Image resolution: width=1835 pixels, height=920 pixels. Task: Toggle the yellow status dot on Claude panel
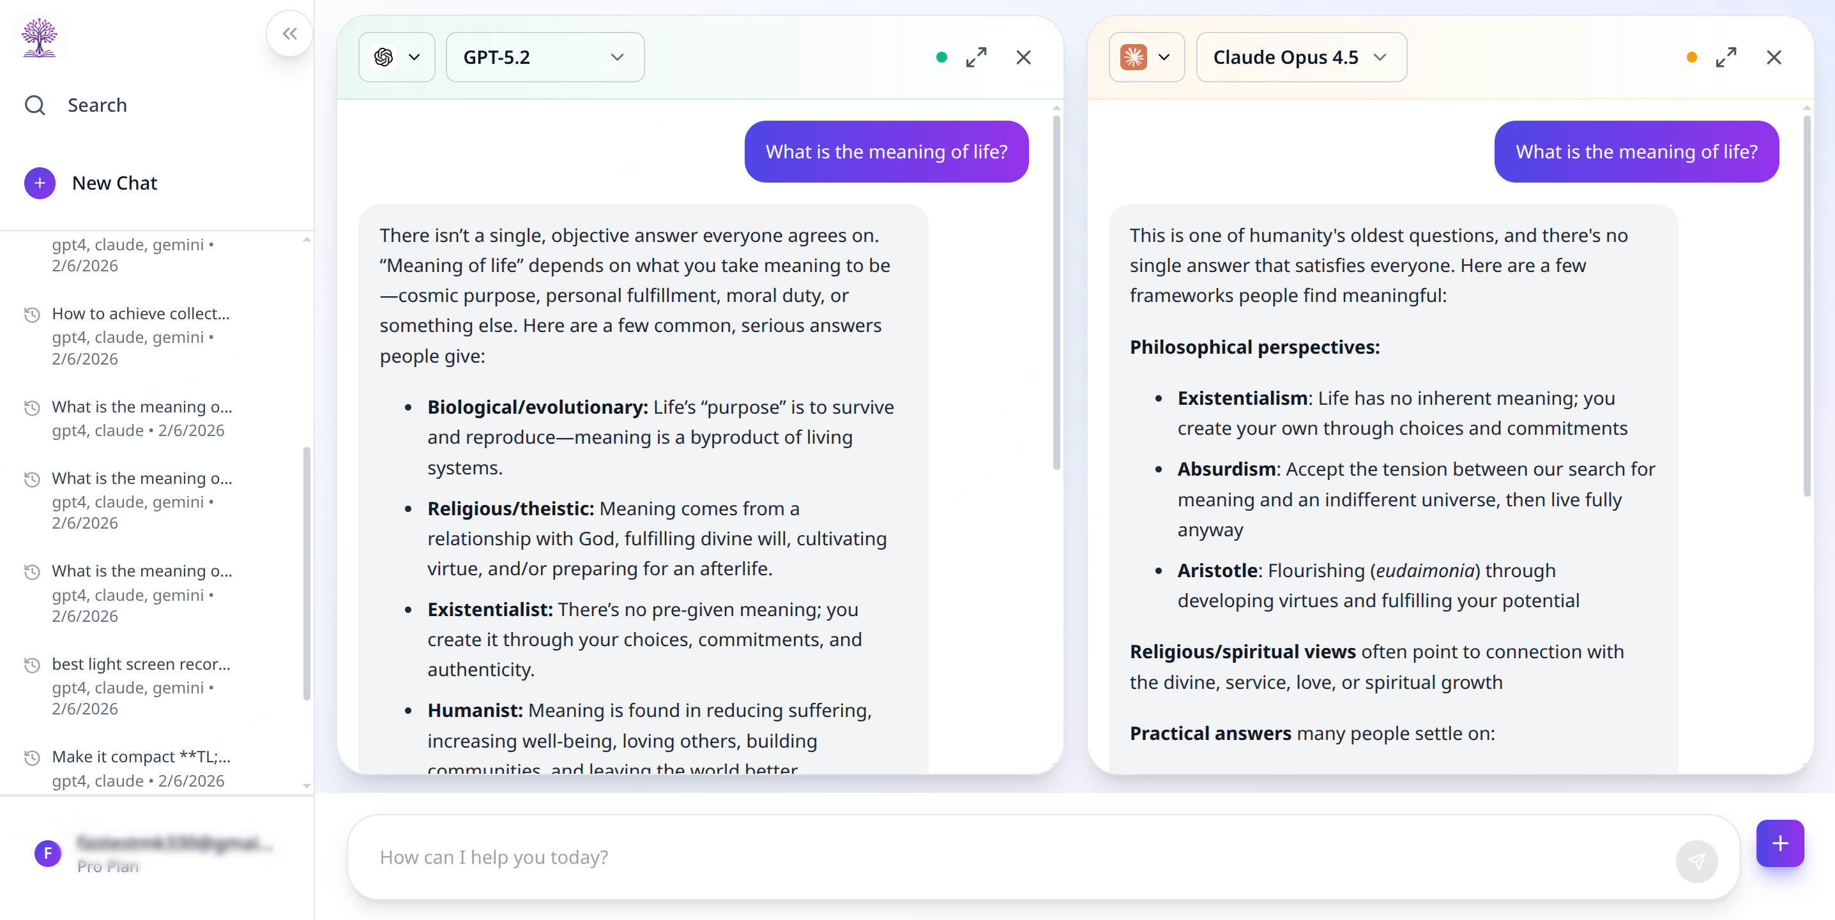(x=1691, y=58)
